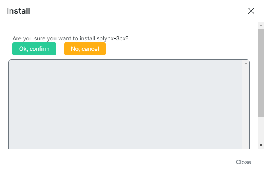This screenshot has height=174, width=266.
Task: Click the dialog scrollbar down arrow
Action: click(x=261, y=145)
